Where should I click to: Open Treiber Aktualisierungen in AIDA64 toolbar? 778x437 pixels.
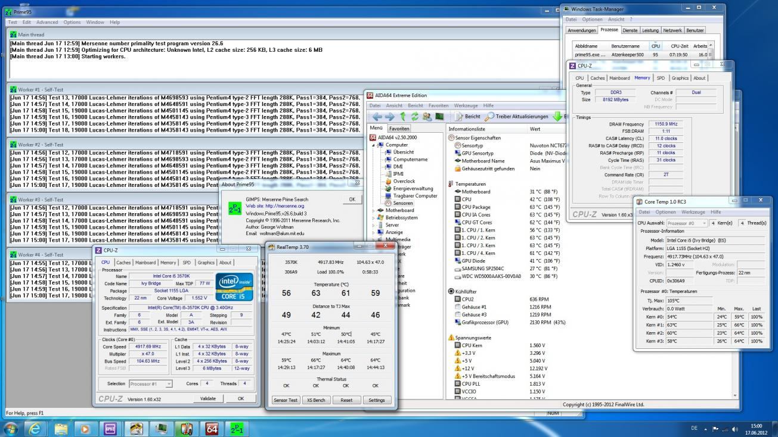(x=516, y=117)
